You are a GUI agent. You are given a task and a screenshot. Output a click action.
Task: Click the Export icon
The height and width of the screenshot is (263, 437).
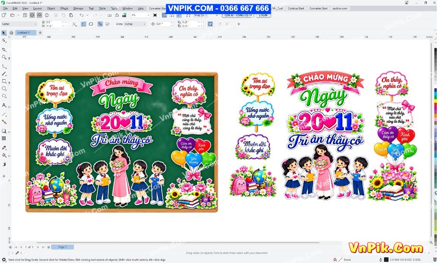[x=117, y=15]
